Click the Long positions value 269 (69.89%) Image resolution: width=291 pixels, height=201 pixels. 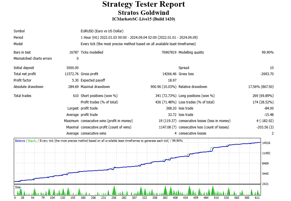click(263, 96)
